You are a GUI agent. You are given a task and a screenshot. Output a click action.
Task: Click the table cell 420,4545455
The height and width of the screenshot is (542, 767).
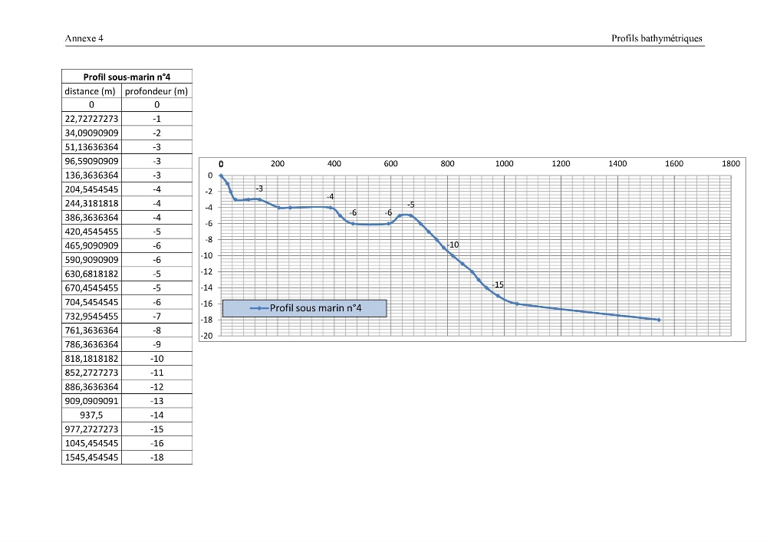(x=91, y=232)
